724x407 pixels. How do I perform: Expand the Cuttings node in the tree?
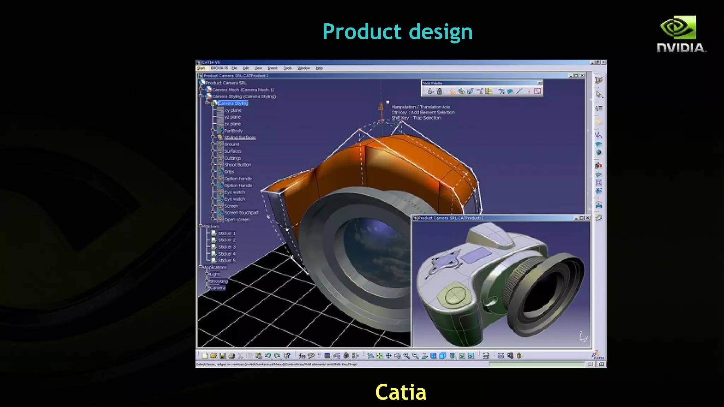(x=213, y=158)
